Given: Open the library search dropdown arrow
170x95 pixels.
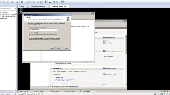Looking at the screenshot, I should [15, 8].
